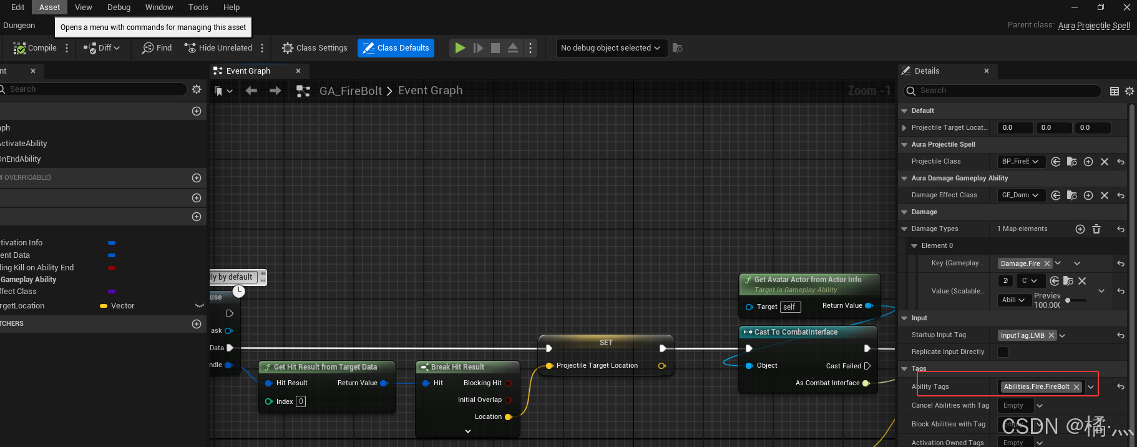Open the Edit menu
Viewport: 1137px width, 447px height.
point(18,7)
